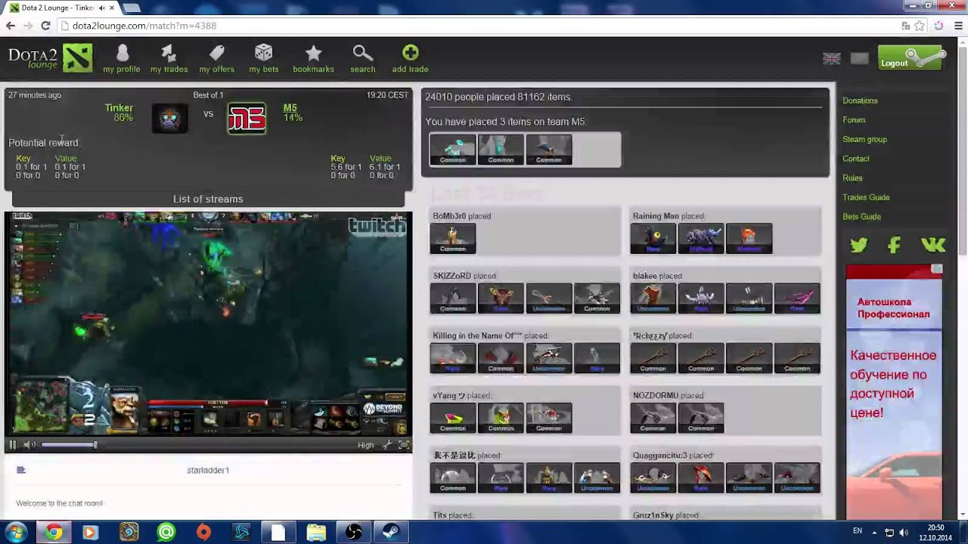
Task: Open NOZDORMU's first placed item
Action: pos(653,418)
